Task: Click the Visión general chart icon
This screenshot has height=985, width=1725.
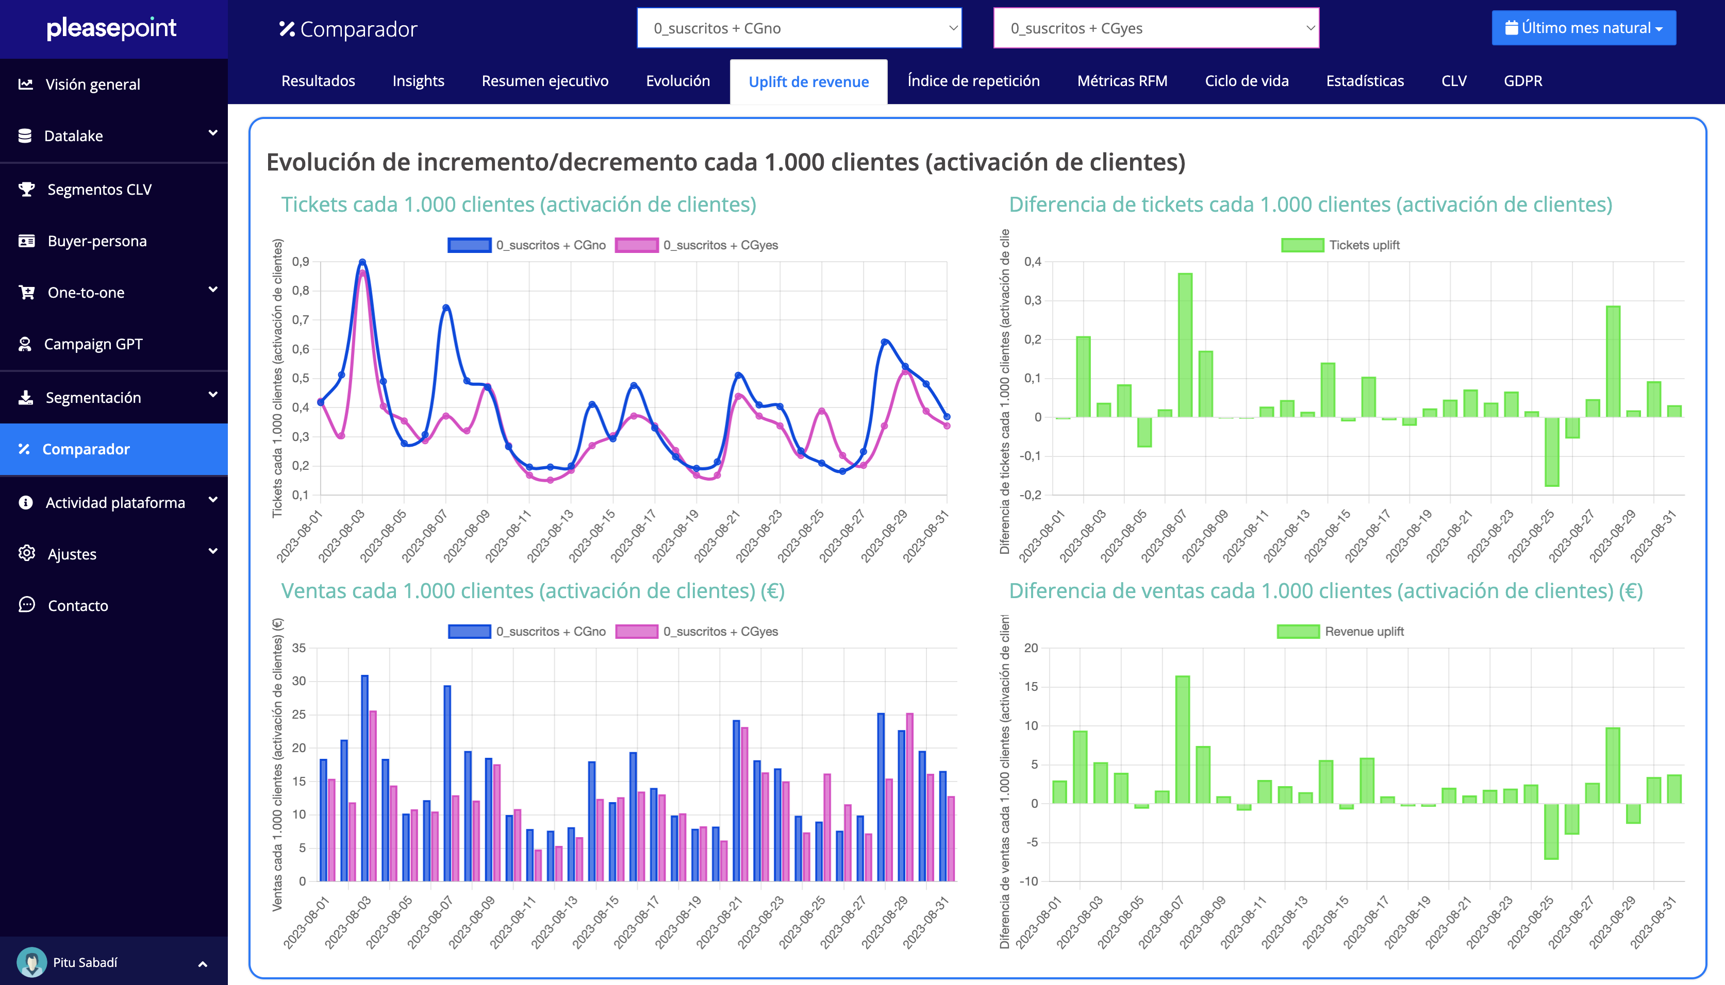Action: point(26,84)
